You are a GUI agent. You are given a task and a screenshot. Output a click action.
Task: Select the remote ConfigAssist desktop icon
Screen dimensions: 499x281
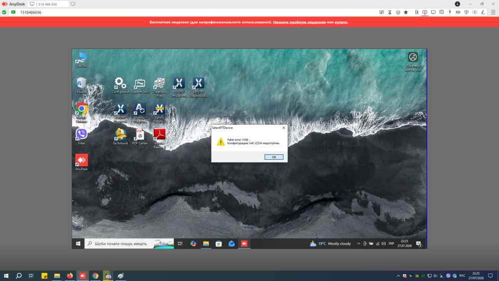coord(120,85)
